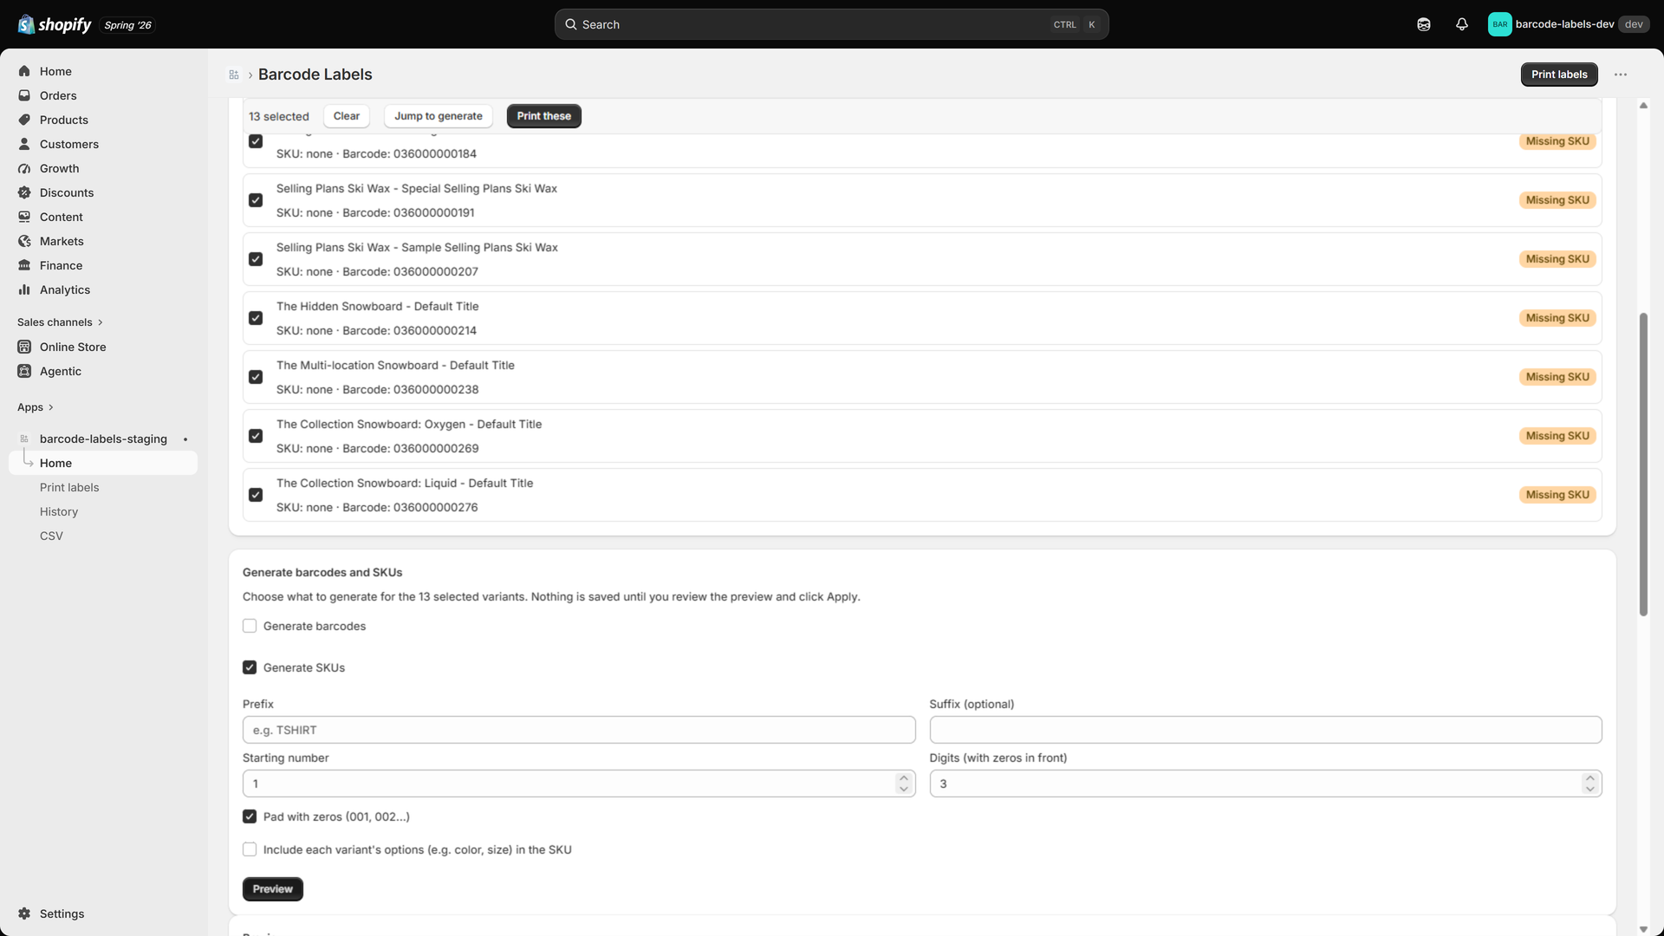
Task: Open the notifications bell
Action: tap(1462, 24)
